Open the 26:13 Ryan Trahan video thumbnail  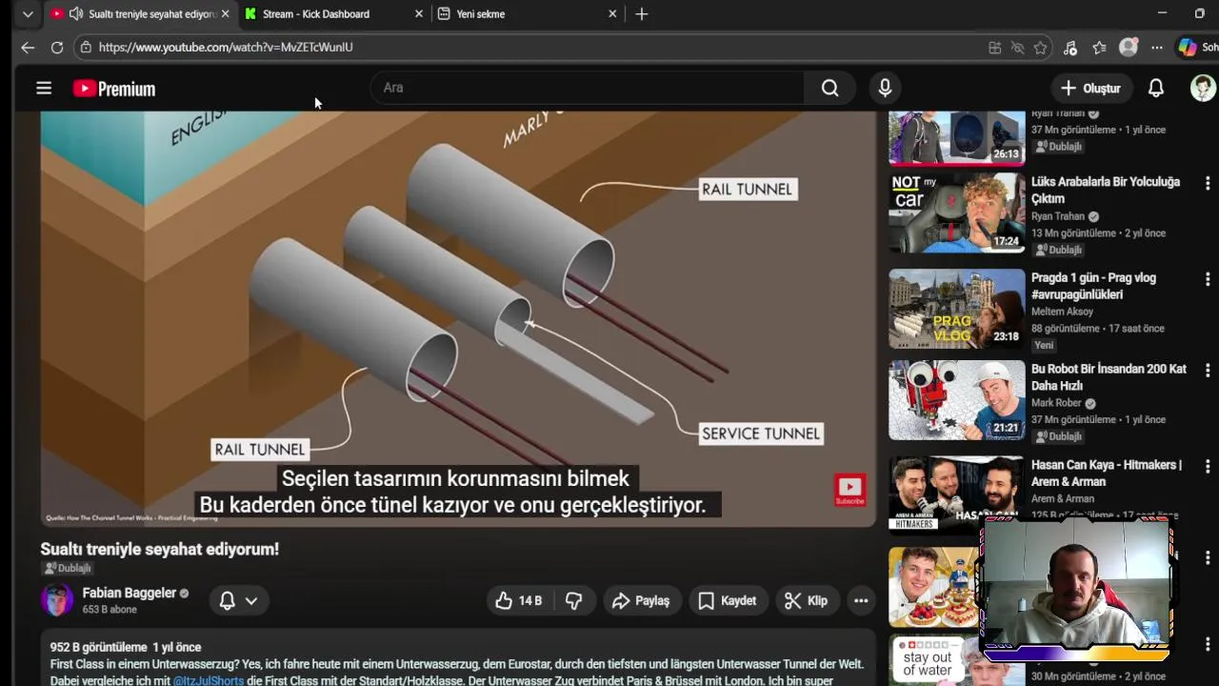[957, 138]
